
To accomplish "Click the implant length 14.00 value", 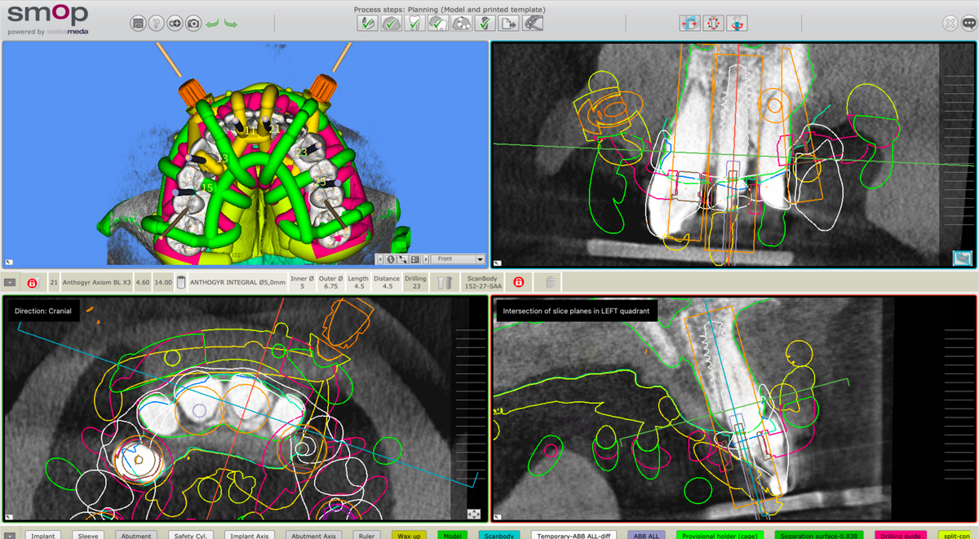I will [x=163, y=283].
